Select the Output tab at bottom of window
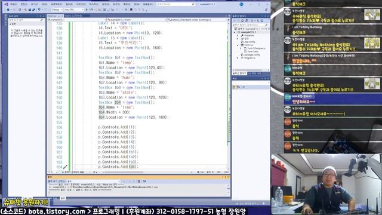Image resolution: width=382 pixels, height=215 pixels. tap(63, 198)
